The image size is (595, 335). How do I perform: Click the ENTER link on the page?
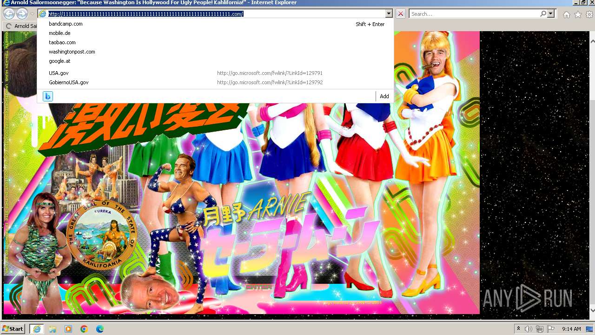coord(259,287)
